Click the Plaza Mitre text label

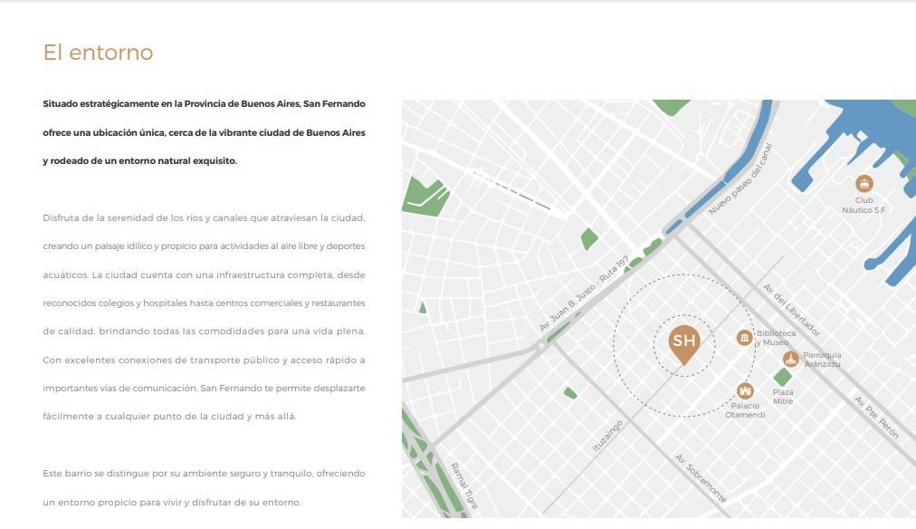point(783,397)
